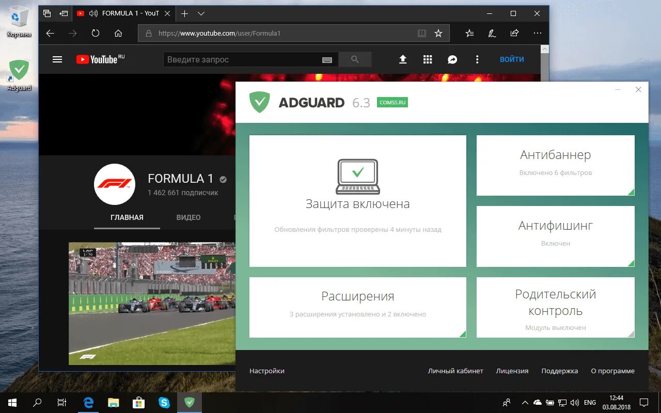This screenshot has width=661, height=413.
Task: Open YouTube hamburger guide menu
Action: coord(57,59)
